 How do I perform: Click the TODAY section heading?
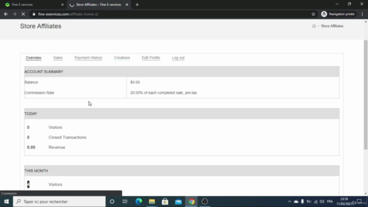[30, 114]
